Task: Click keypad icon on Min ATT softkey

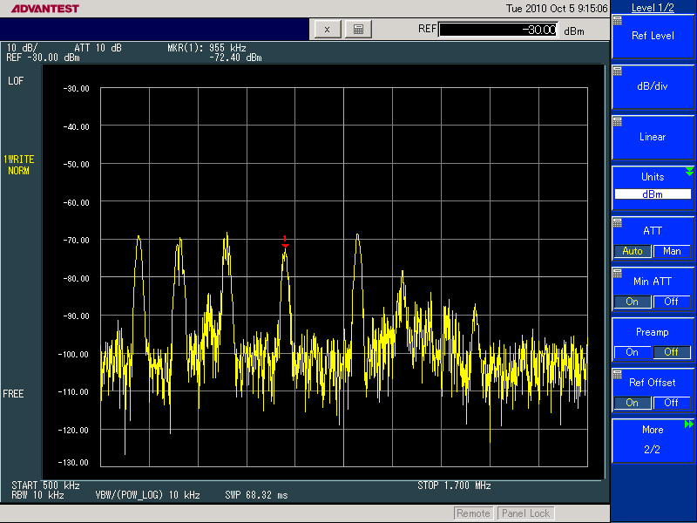Action: 618,273
